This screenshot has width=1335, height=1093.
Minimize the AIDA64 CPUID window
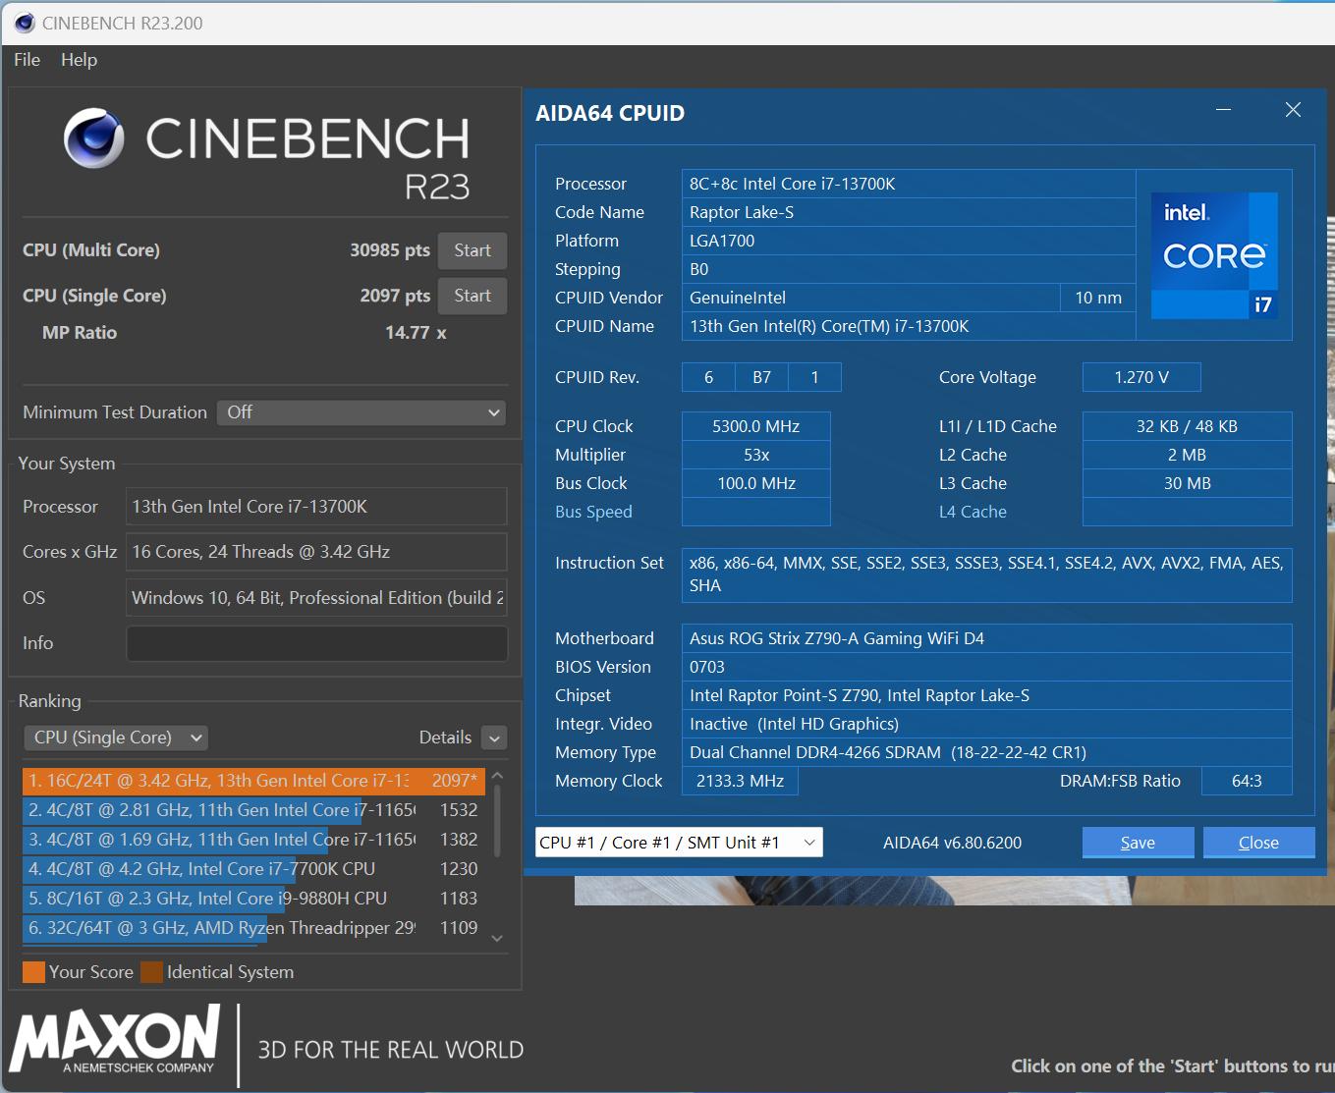tap(1223, 110)
